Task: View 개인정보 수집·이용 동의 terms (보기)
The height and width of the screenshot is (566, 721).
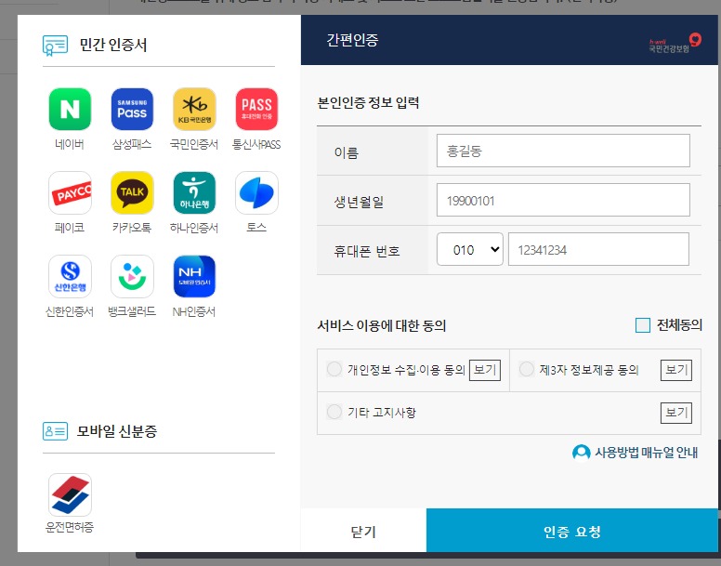Action: [485, 370]
